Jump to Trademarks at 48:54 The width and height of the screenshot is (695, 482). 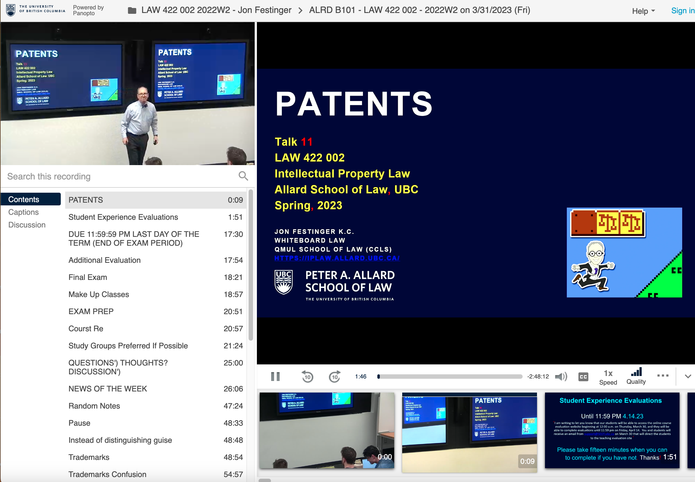click(156, 457)
